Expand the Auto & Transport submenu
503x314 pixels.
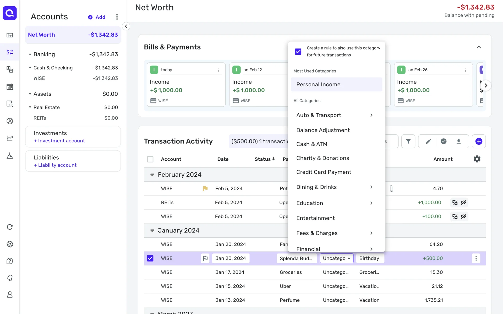(x=371, y=115)
